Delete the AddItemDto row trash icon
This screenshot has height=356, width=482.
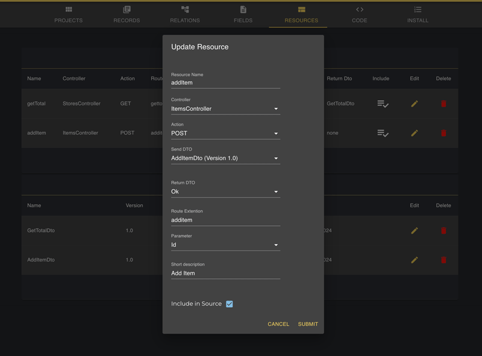[443, 260]
